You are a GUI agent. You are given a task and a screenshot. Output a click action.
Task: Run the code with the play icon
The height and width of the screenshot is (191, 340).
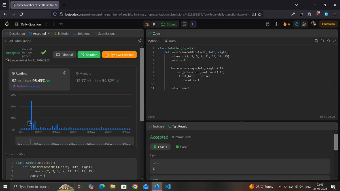[x=154, y=24]
